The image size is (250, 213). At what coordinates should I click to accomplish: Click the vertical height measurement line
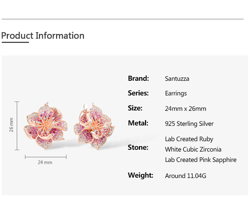(17, 126)
